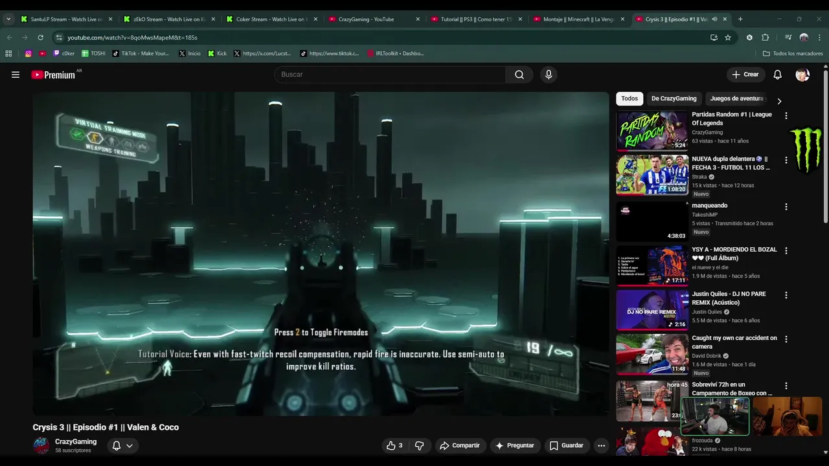The height and width of the screenshot is (466, 829).
Task: Start voice search with the microphone icon
Action: coord(549,74)
